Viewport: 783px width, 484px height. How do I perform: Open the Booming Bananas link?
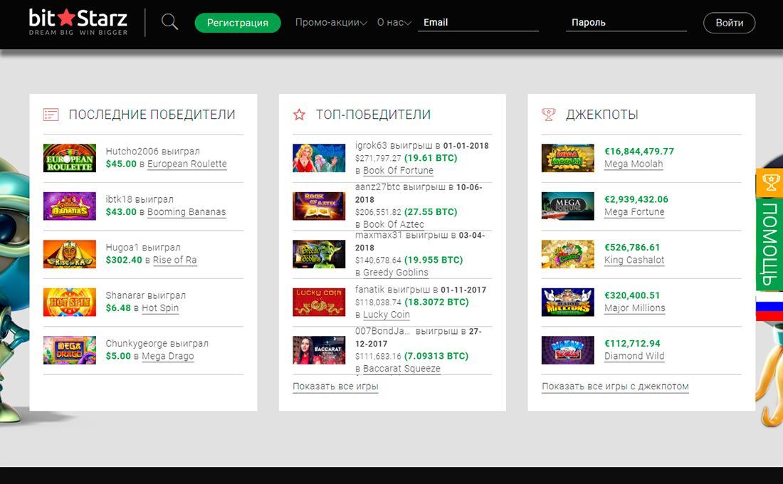coord(186,212)
